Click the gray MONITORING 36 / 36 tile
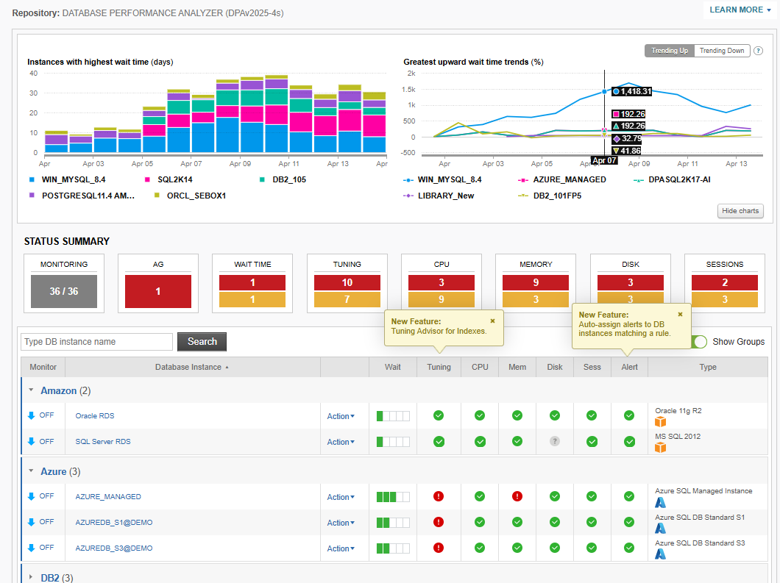The image size is (780, 583). point(64,291)
